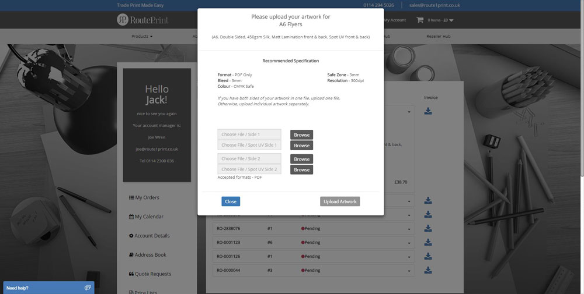This screenshot has height=294, width=584.
Task: Click the Invoice column header
Action: (430, 98)
